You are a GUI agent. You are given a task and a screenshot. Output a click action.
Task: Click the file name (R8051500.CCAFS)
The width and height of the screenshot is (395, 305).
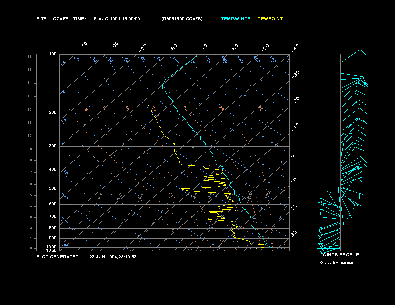(x=182, y=19)
